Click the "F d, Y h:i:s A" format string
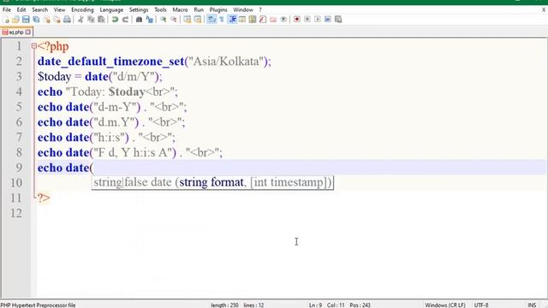The image size is (548, 308). click(x=134, y=152)
